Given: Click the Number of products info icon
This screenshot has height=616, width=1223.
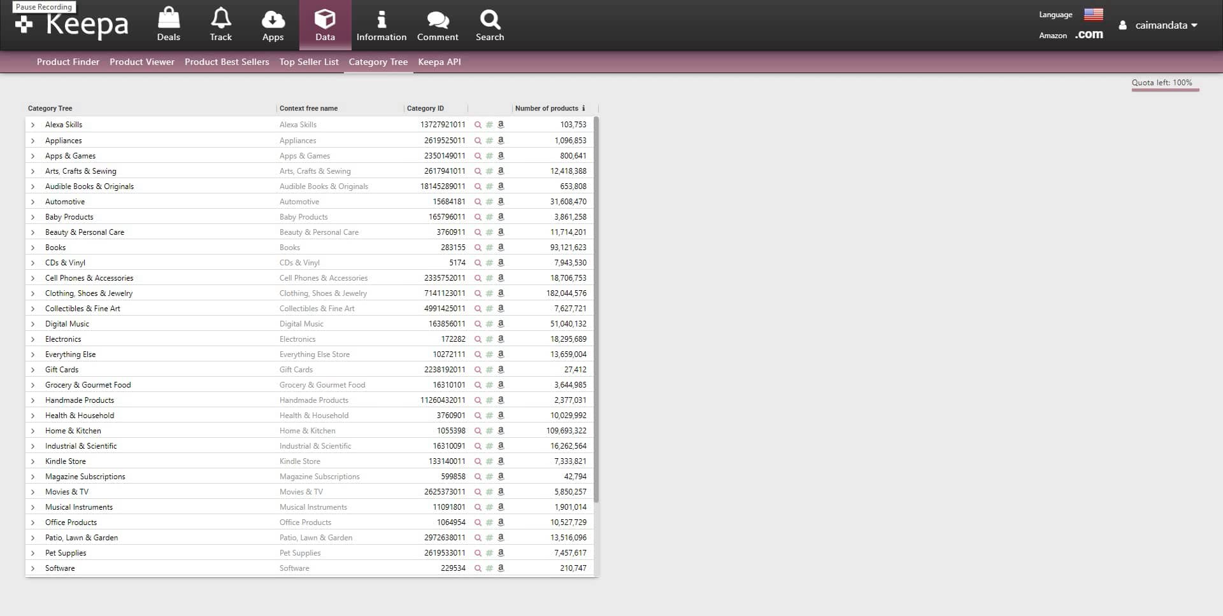Looking at the screenshot, I should pyautogui.click(x=584, y=108).
